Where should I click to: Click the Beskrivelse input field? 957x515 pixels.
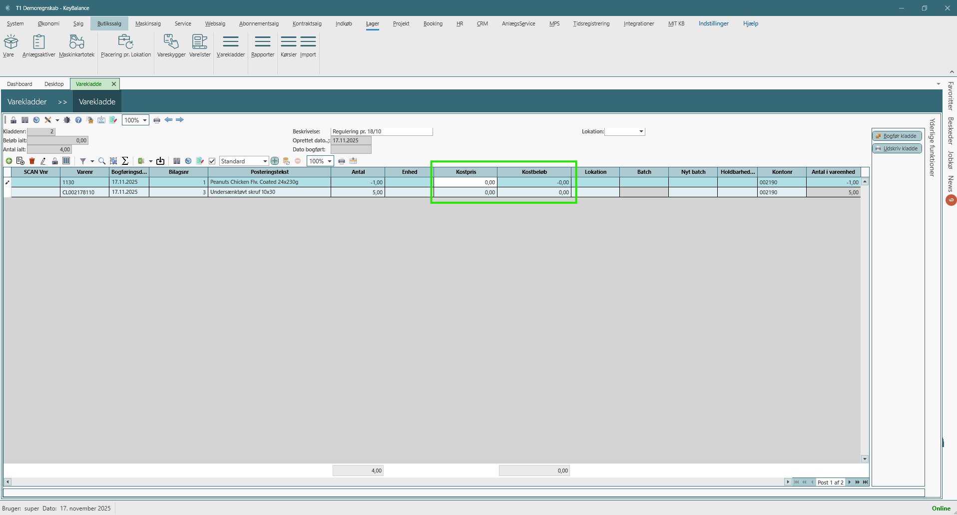tap(382, 131)
